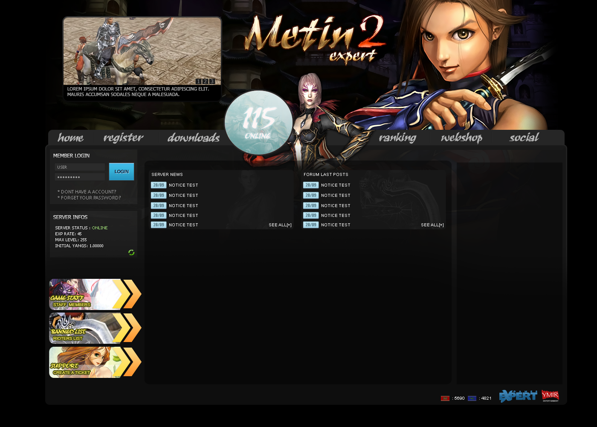The height and width of the screenshot is (427, 597).
Task: Click the 'SERVER INFOS' heading
Action: (x=70, y=217)
